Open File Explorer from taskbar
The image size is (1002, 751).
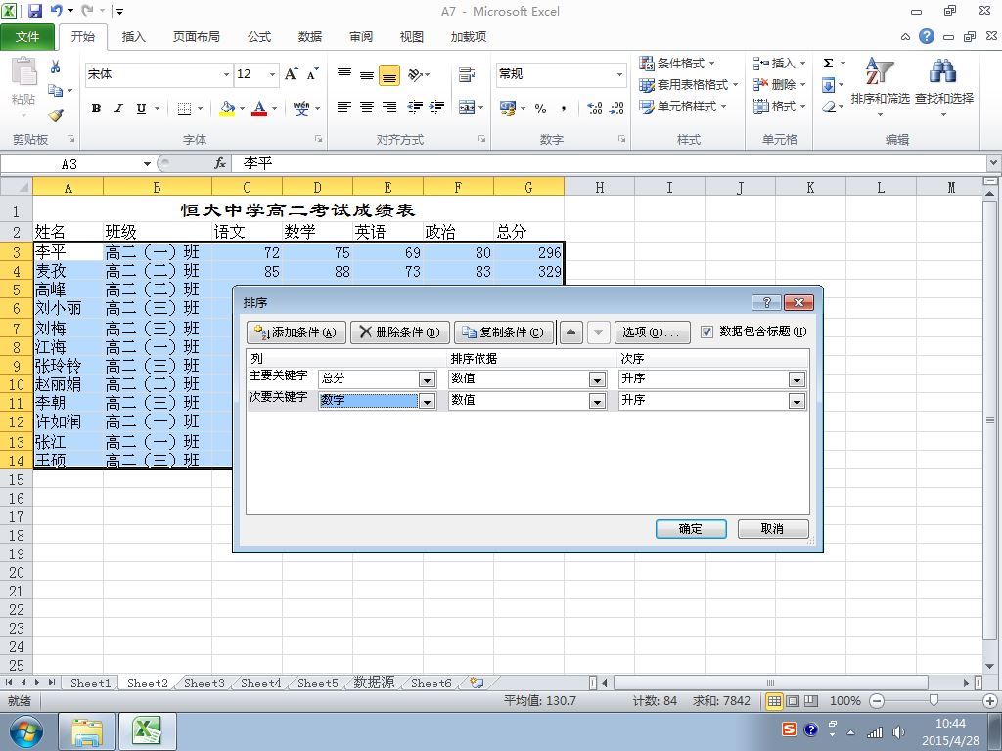(x=87, y=731)
